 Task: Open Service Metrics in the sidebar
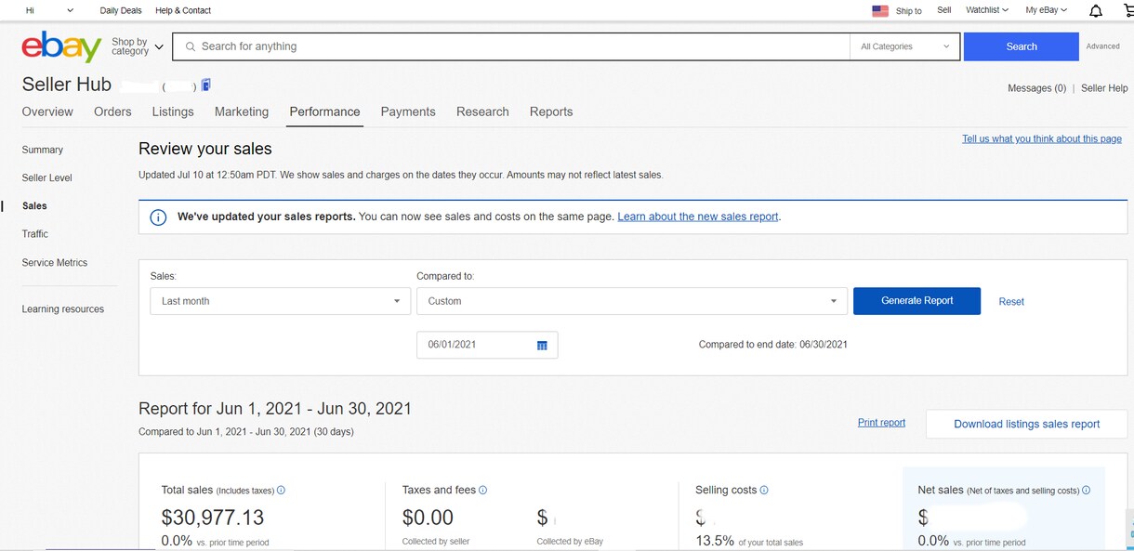coord(55,263)
